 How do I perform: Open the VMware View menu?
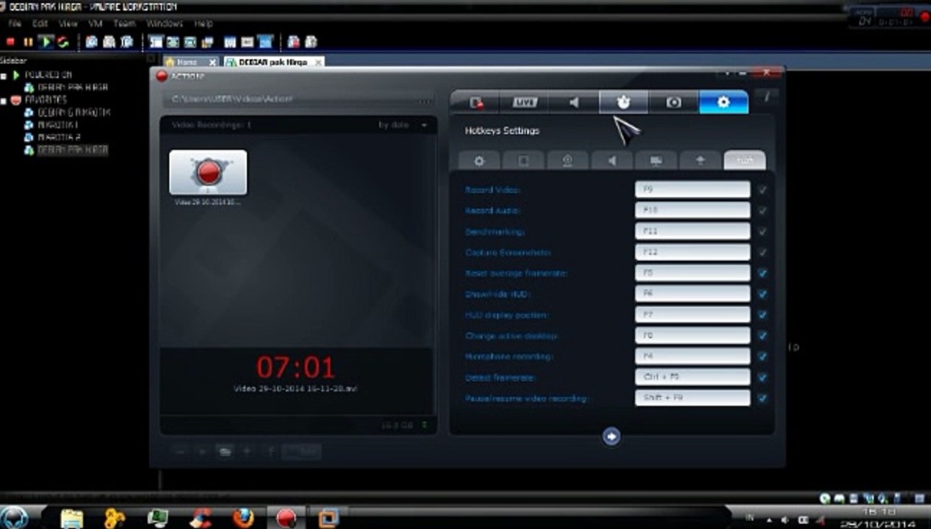(x=68, y=24)
